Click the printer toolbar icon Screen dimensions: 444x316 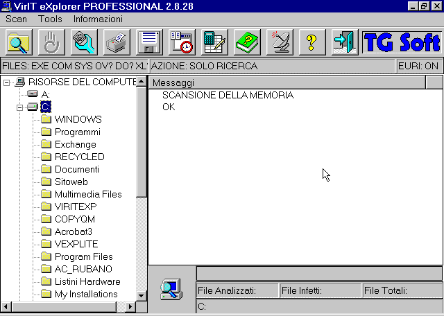pos(117,43)
